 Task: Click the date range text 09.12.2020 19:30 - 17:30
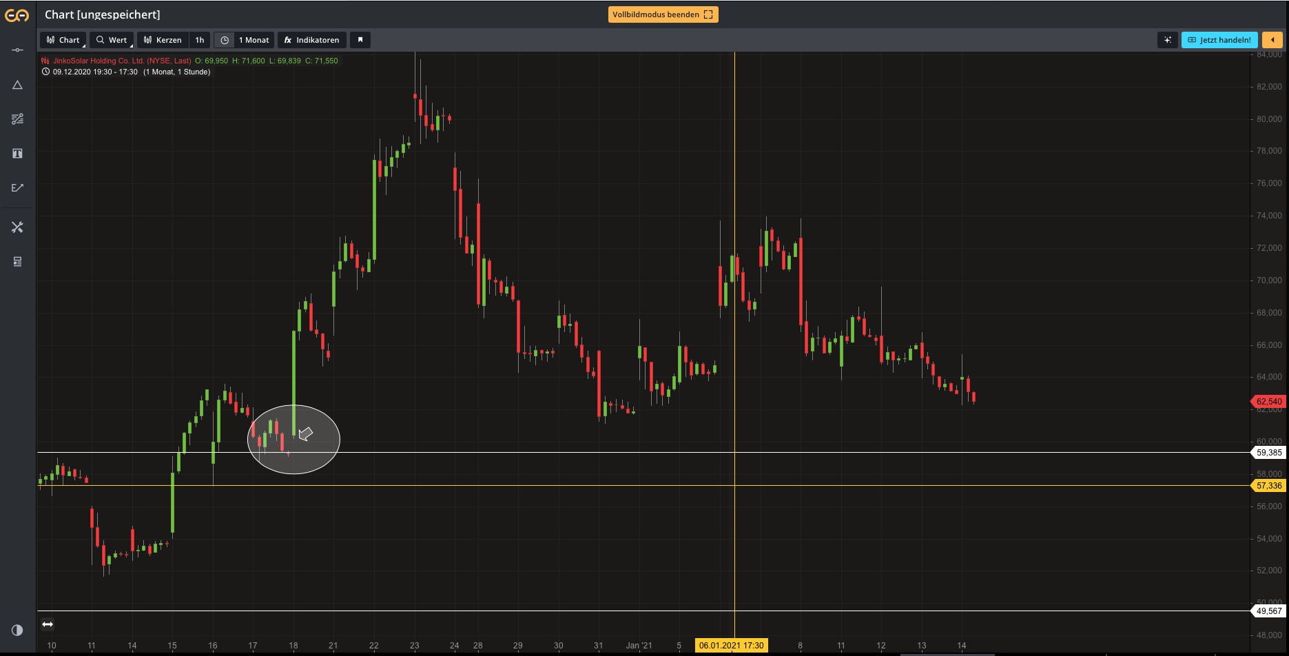(95, 72)
